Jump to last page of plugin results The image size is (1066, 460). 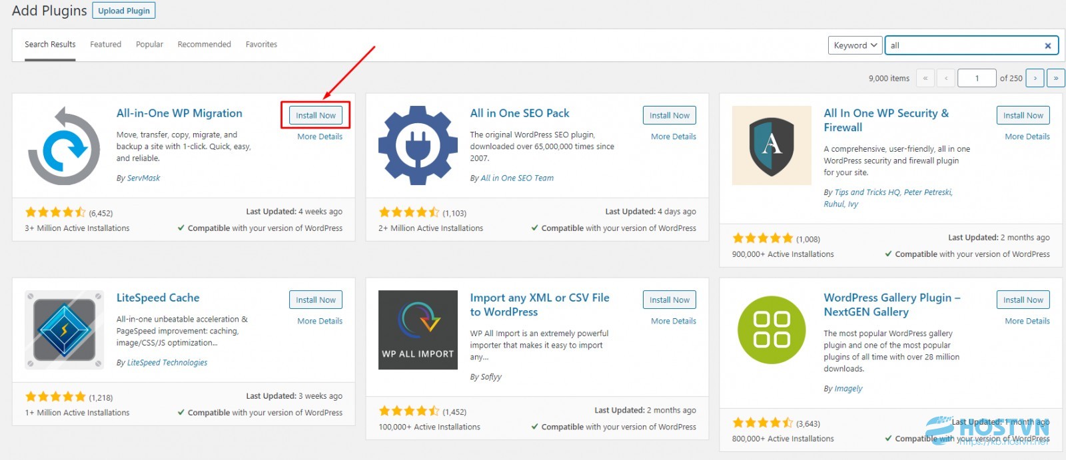[1055, 78]
